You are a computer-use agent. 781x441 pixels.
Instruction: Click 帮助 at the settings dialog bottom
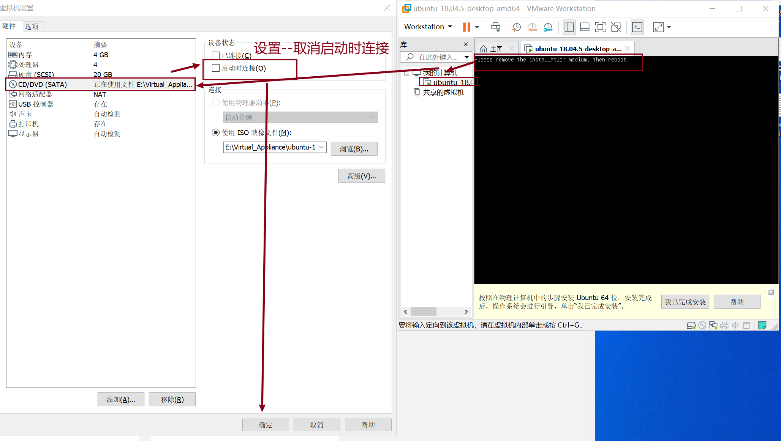pyautogui.click(x=368, y=425)
